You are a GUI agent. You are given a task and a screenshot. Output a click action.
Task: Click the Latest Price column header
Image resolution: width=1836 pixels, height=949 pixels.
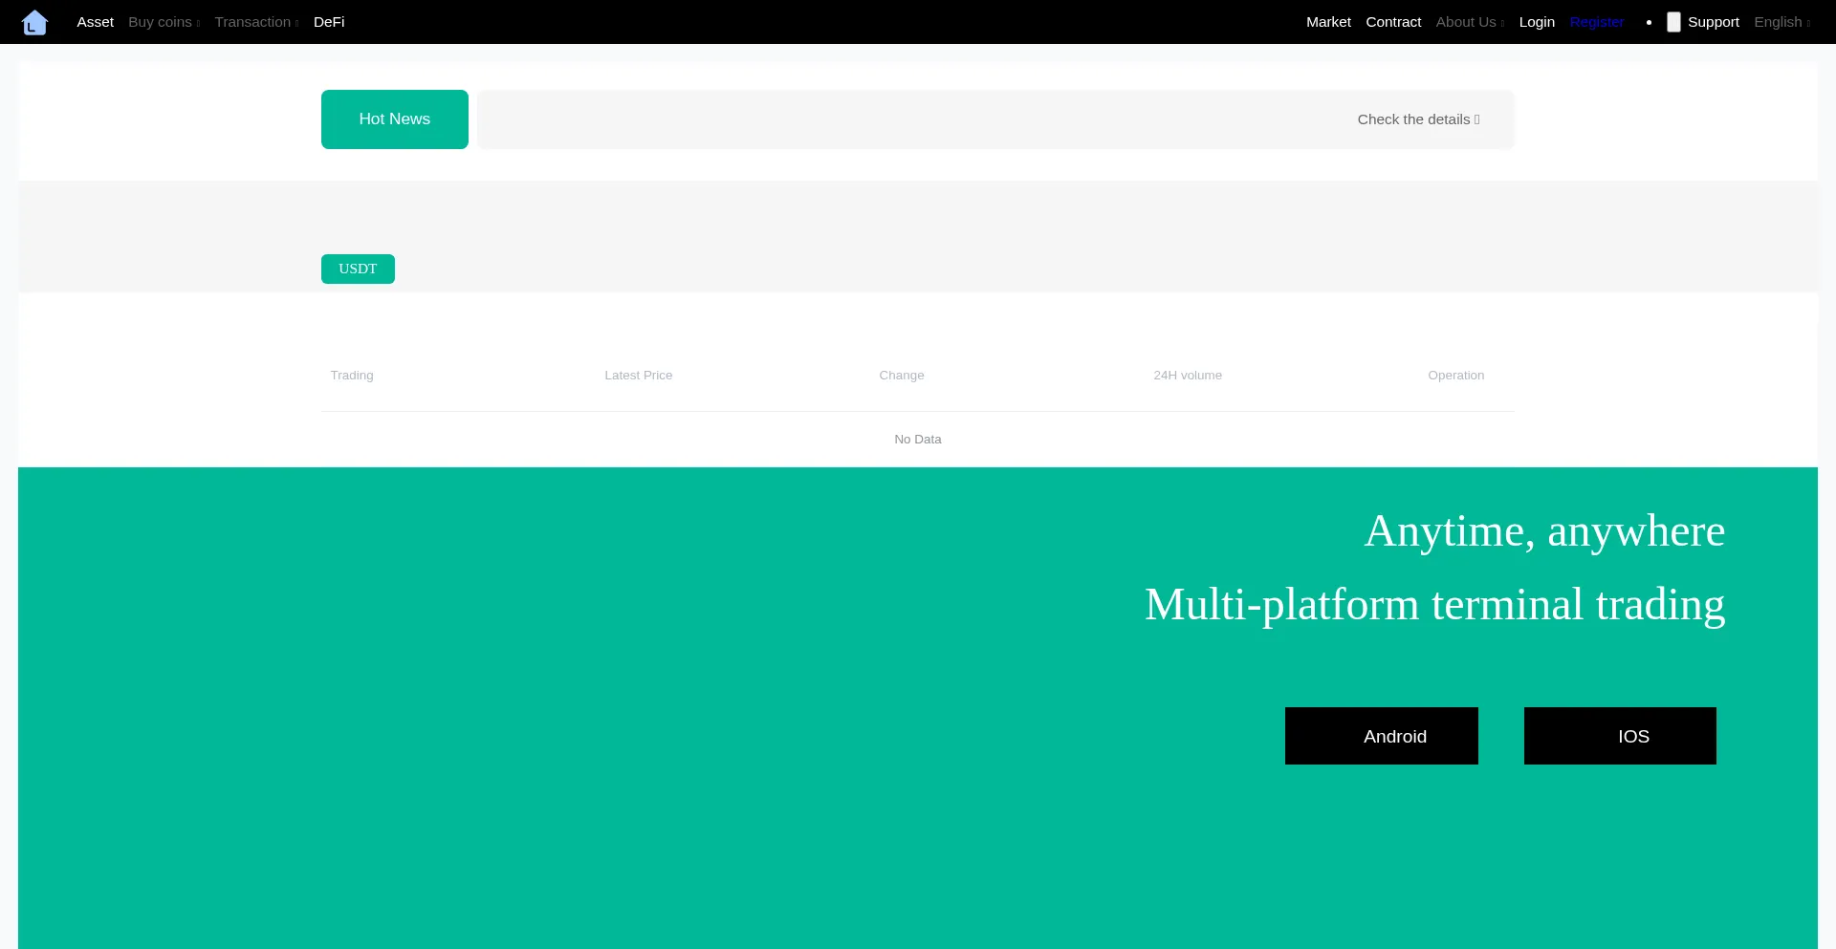click(638, 376)
